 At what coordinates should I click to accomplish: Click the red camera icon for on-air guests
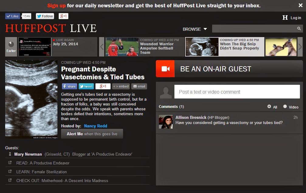pos(165,69)
